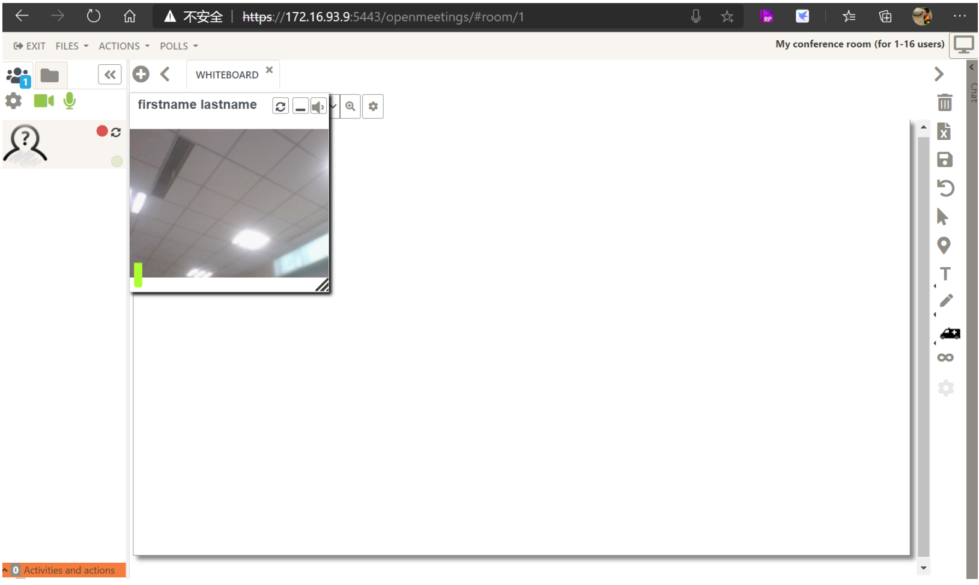Switch to the WHITEBOARD tab

pos(226,75)
